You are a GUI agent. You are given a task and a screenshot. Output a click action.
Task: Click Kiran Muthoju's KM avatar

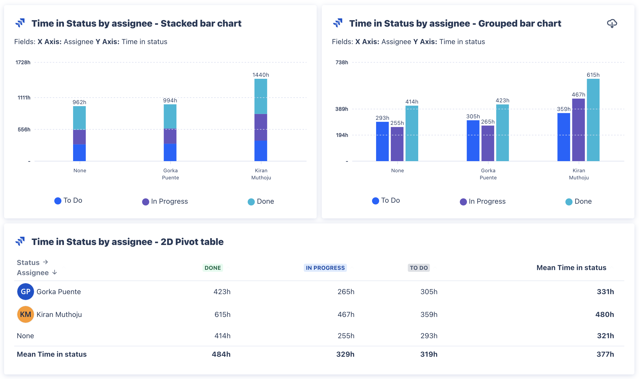[x=25, y=314]
